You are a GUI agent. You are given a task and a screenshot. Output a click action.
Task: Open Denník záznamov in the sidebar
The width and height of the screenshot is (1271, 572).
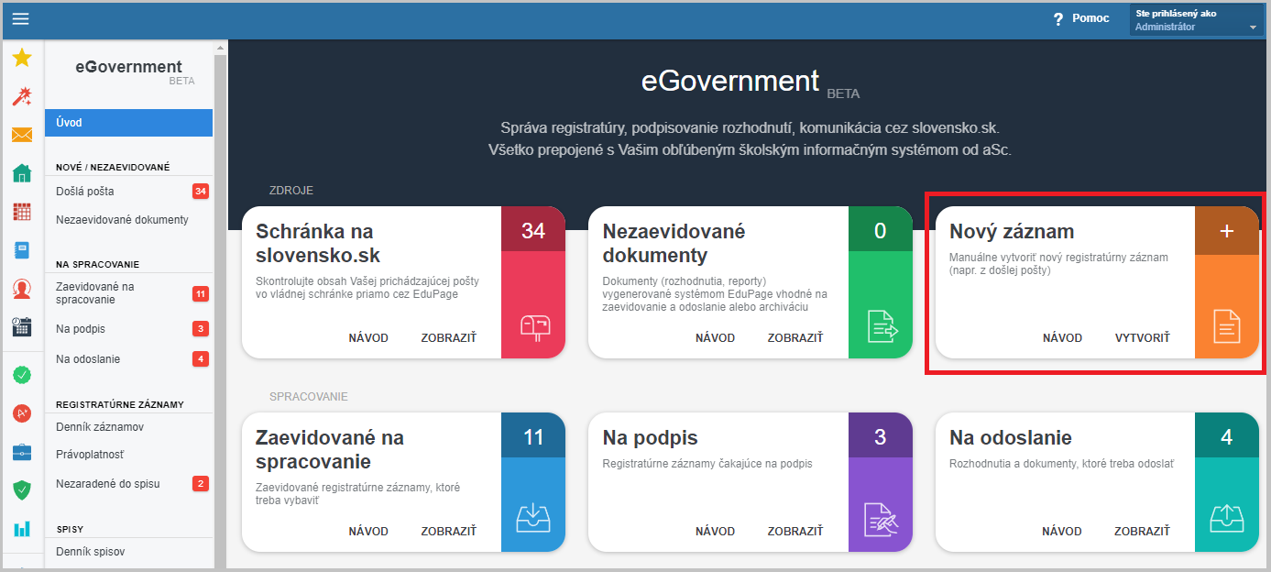tap(128, 427)
